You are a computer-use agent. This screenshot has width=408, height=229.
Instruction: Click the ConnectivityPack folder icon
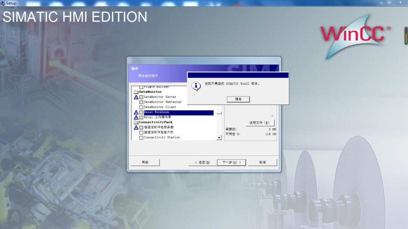point(136,122)
